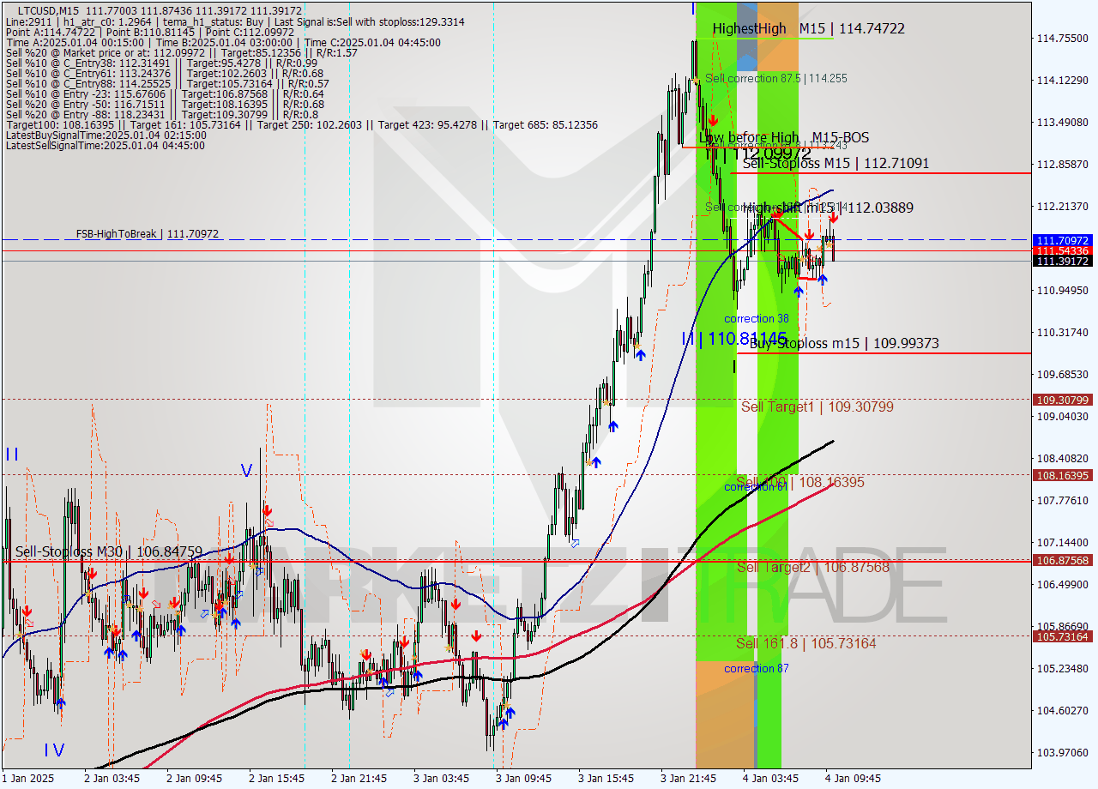Viewport: 1098px width, 789px height.
Task: Click the Sell correction 87.5 | 114.255 label
Action: 776,78
